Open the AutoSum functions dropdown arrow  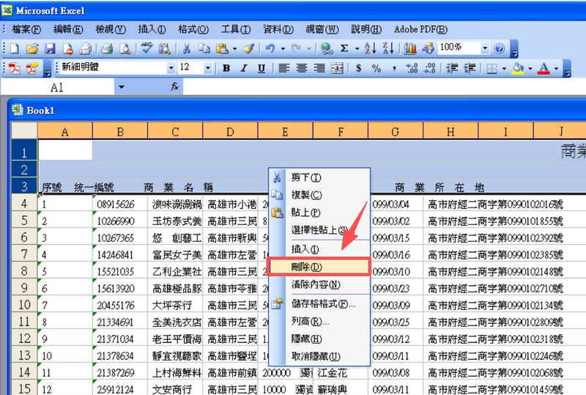(357, 48)
